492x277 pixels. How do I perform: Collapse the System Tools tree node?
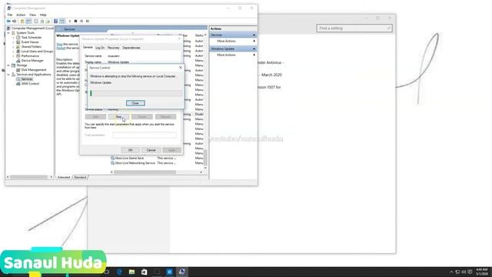click(x=8, y=32)
